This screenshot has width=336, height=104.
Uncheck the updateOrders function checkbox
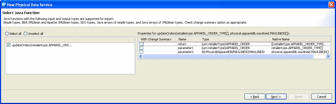[9, 45]
